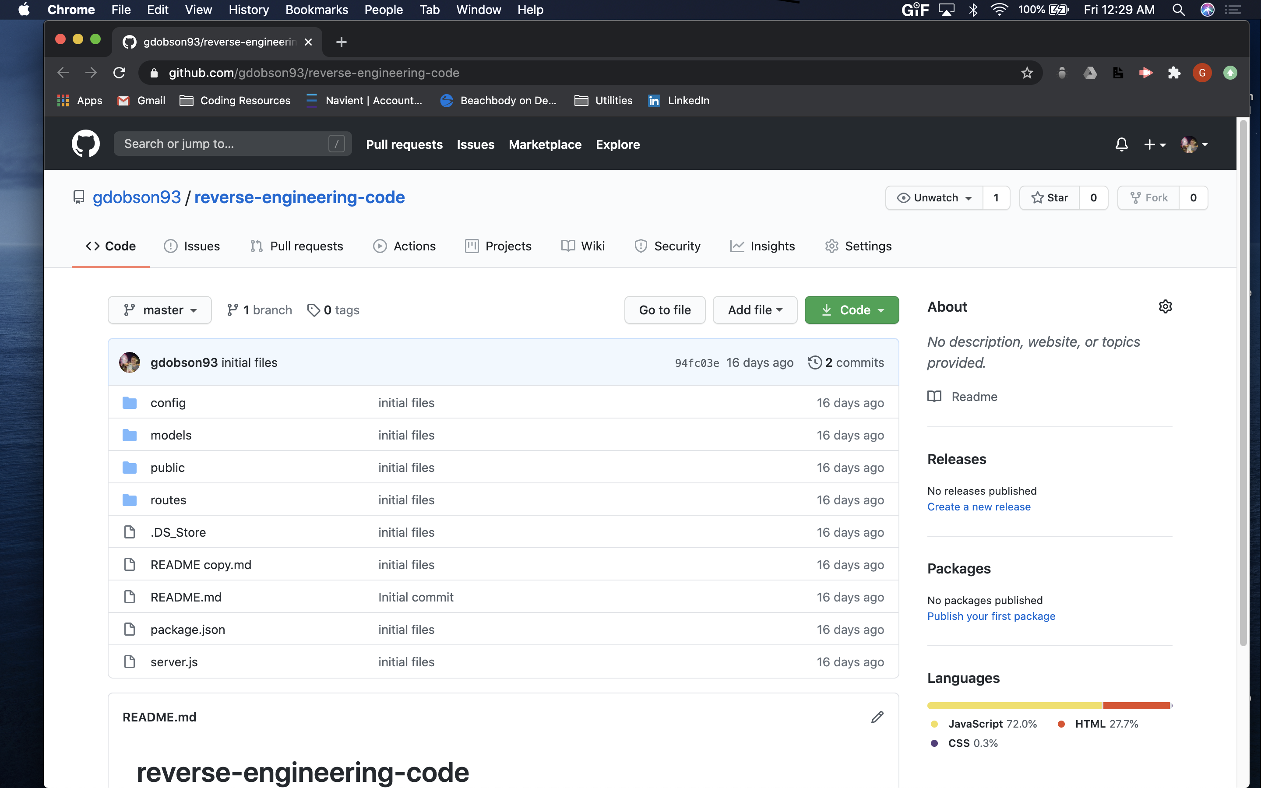
Task: Click the GitHub octocat home icon
Action: click(x=86, y=144)
